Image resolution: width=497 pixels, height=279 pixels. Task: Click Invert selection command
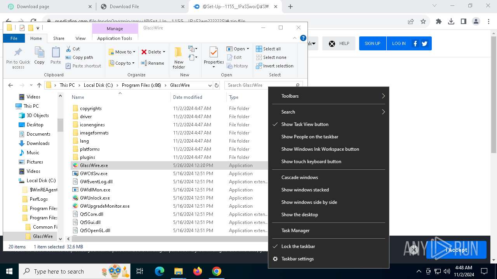pos(275,66)
